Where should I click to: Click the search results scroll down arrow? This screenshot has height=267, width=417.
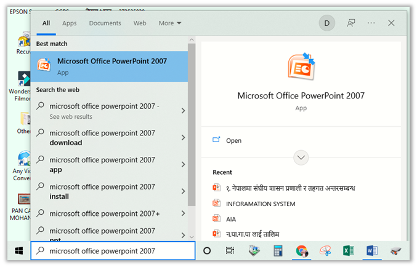[192, 237]
